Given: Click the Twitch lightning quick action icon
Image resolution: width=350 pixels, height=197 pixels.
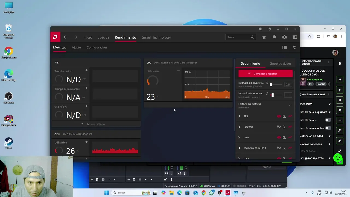Looking at the screenshot, I should tap(340, 90).
